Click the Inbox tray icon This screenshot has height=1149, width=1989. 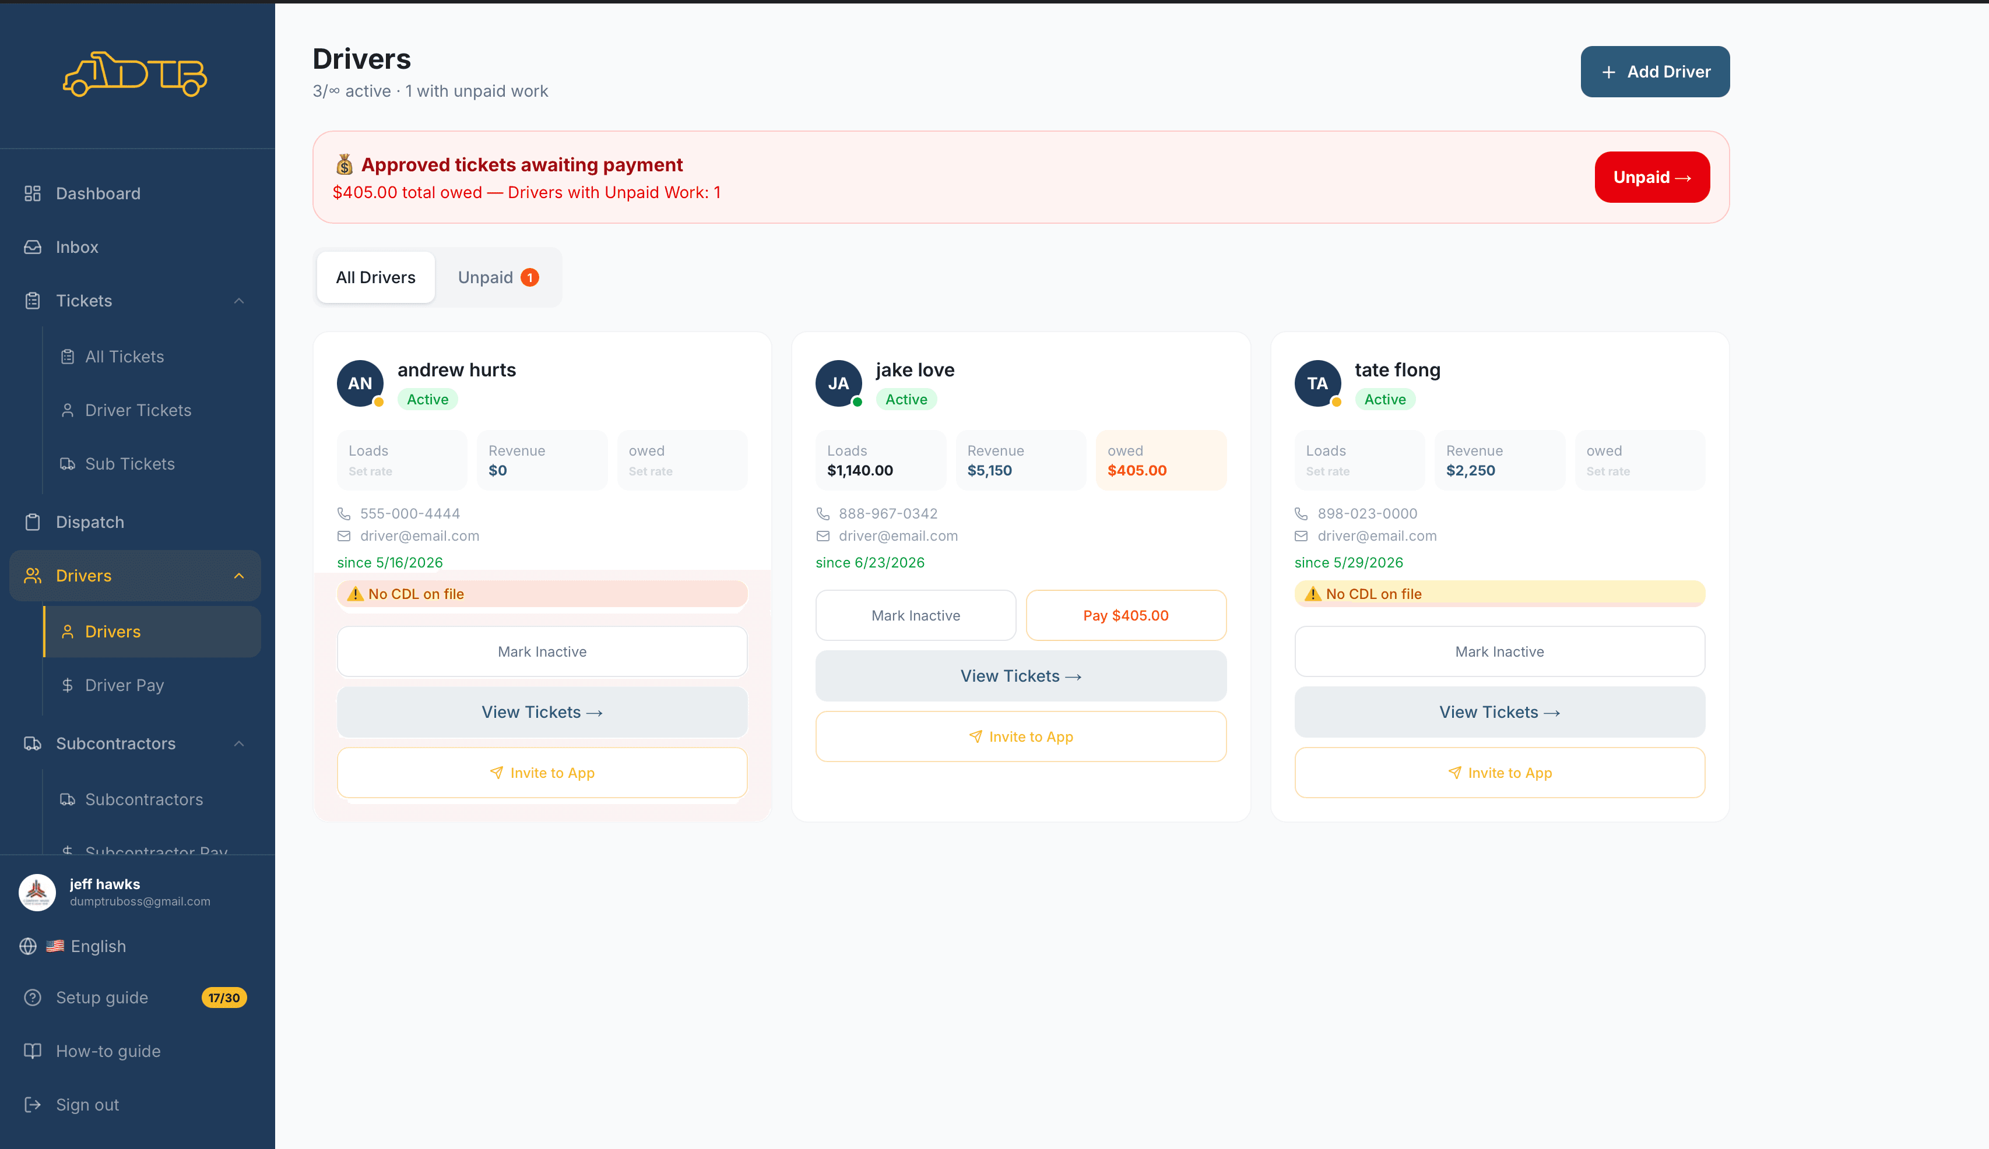(x=33, y=247)
